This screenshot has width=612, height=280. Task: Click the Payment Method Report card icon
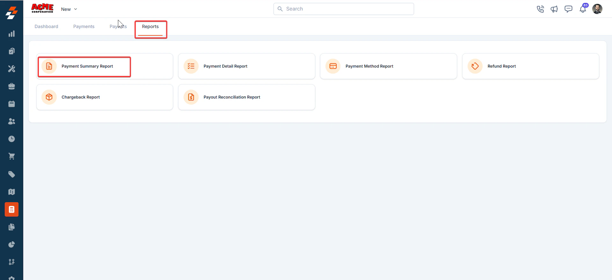click(x=333, y=66)
